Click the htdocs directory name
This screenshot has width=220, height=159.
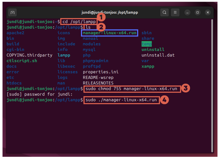click(14, 83)
